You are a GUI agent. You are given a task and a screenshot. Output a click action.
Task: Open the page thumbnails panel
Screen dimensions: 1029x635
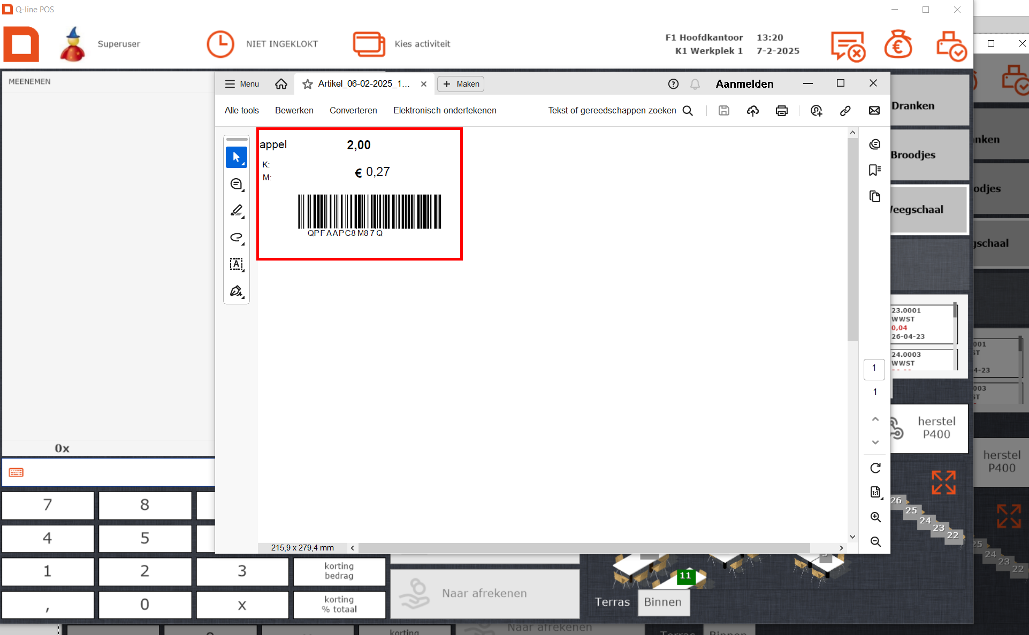point(875,196)
